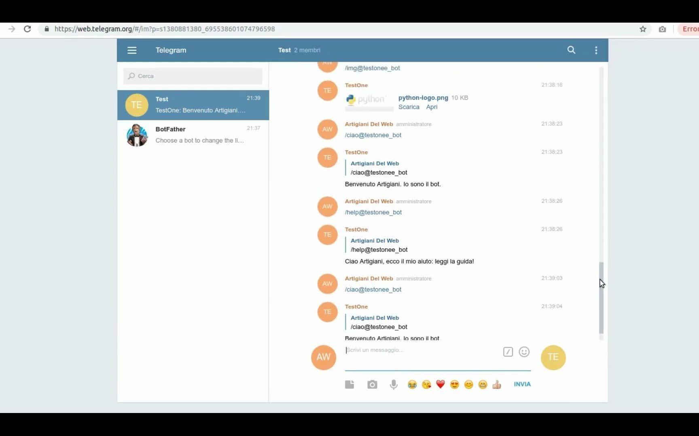Image resolution: width=699 pixels, height=436 pixels.
Task: Open chat search magnifier icon in header
Action: click(571, 50)
